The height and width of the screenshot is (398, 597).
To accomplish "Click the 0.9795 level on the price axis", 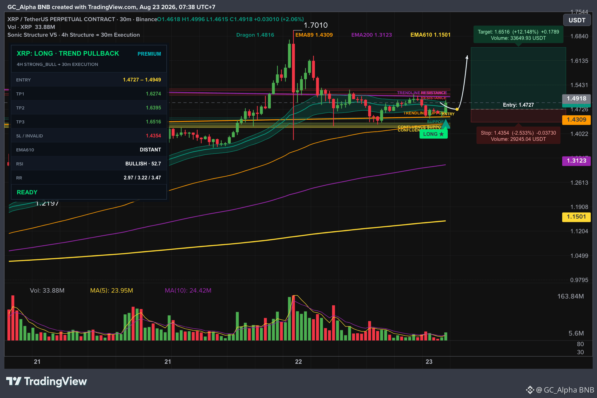I will point(579,280).
